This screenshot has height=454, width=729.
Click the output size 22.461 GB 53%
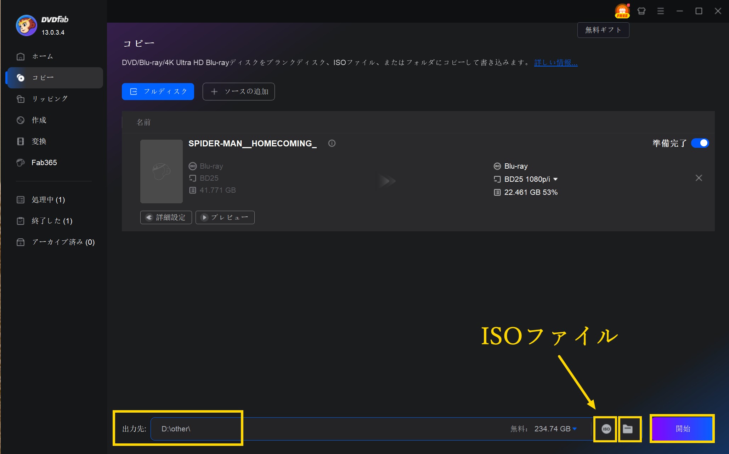pos(531,192)
